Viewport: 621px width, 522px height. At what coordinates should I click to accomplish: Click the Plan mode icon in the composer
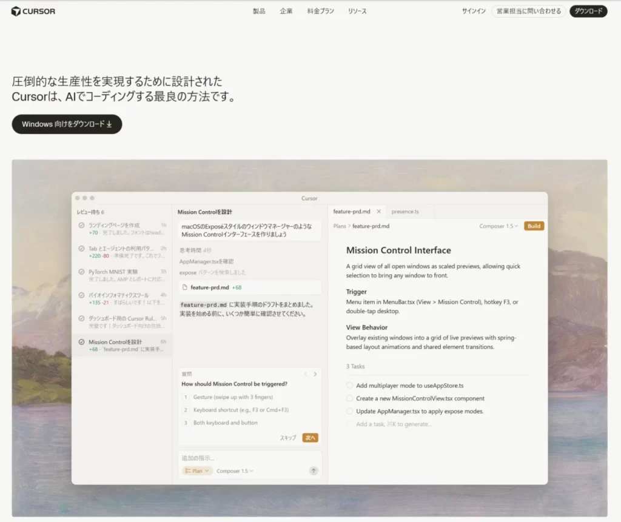[188, 471]
